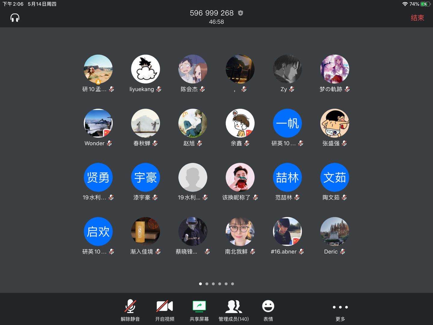The width and height of the screenshot is (433, 325).
Task: End the meeting with red 结束
Action: tap(417, 18)
